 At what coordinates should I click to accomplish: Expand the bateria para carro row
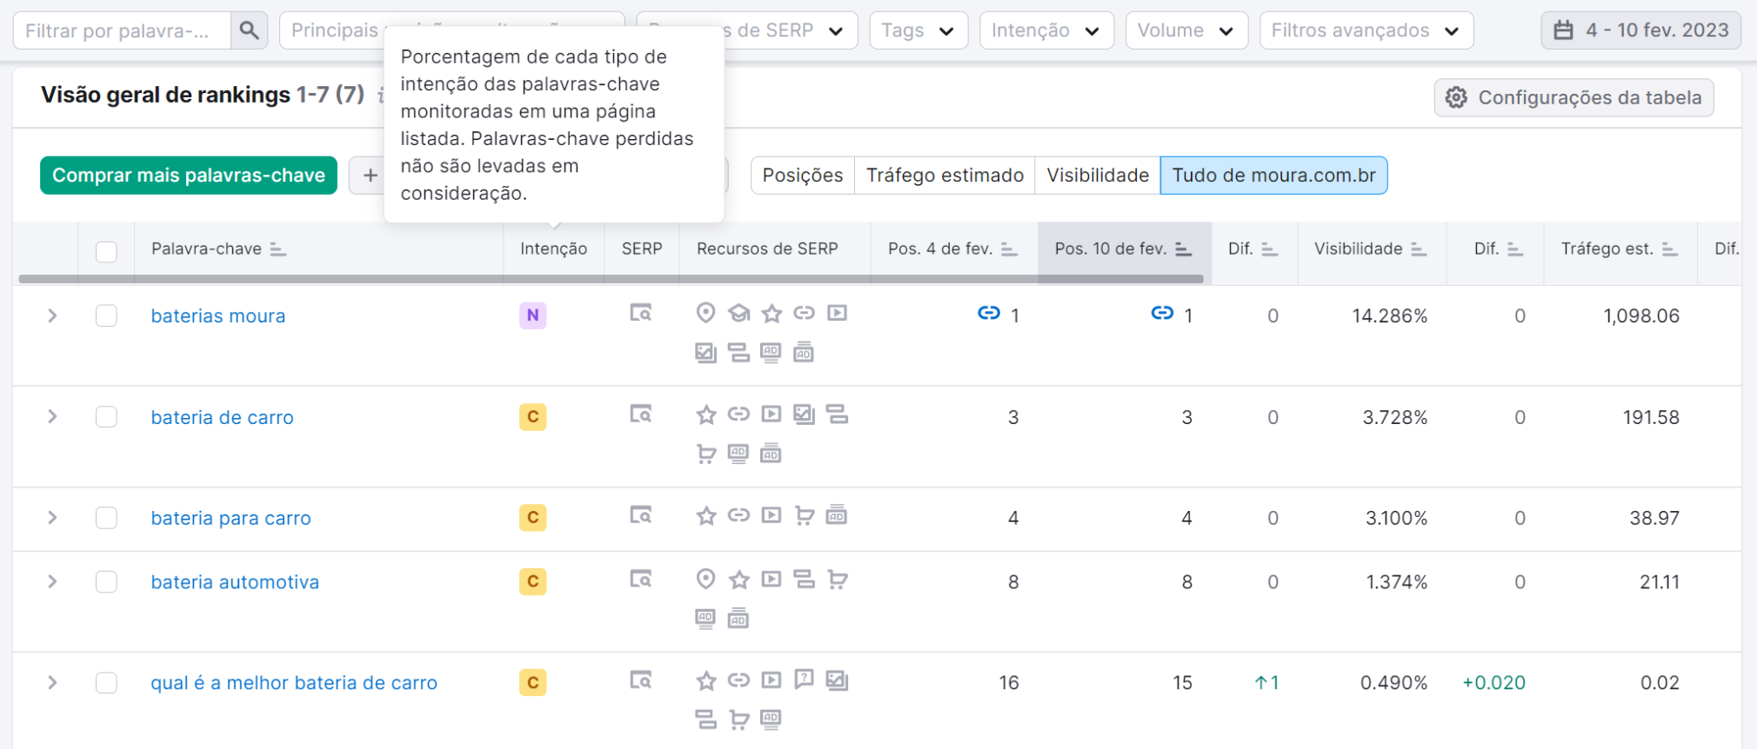[x=52, y=518]
